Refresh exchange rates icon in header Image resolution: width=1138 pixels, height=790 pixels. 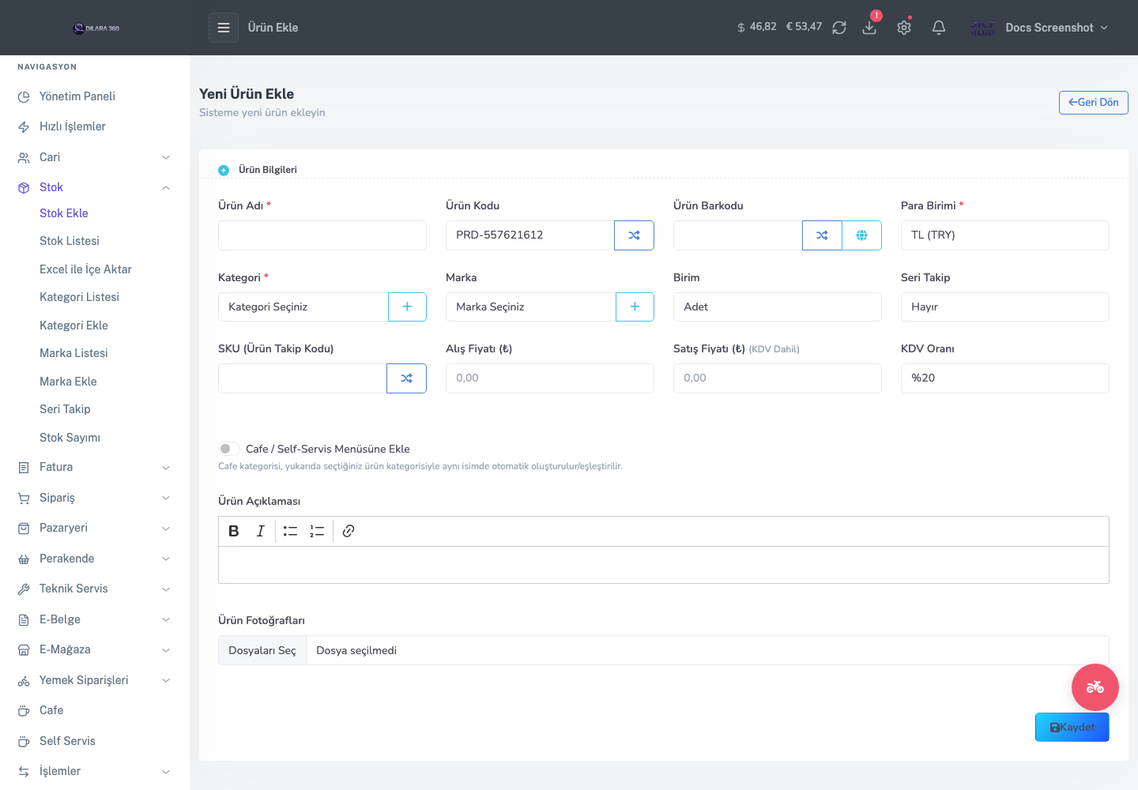tap(839, 28)
